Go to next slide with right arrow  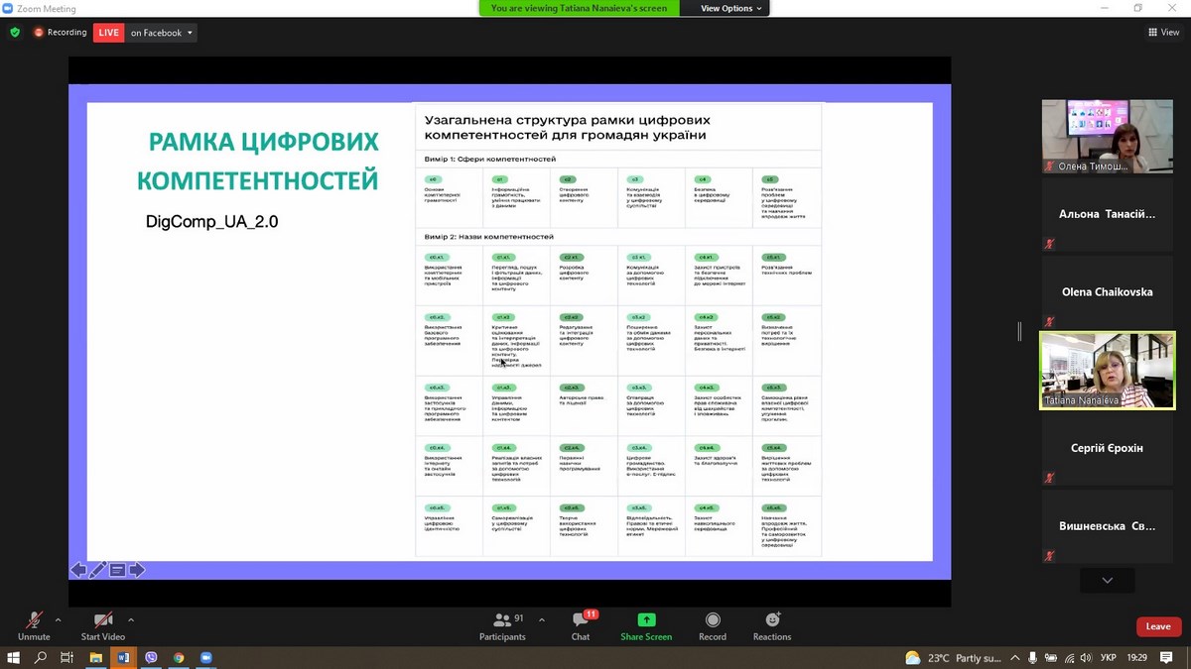(x=137, y=570)
